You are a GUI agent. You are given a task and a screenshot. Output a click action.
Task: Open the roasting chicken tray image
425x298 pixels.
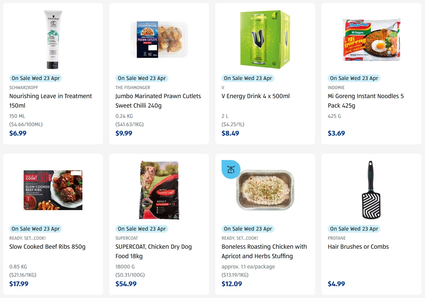click(265, 190)
